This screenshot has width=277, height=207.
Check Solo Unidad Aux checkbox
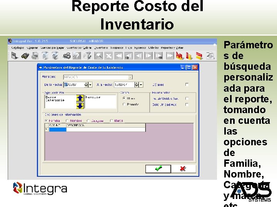coord(187,105)
